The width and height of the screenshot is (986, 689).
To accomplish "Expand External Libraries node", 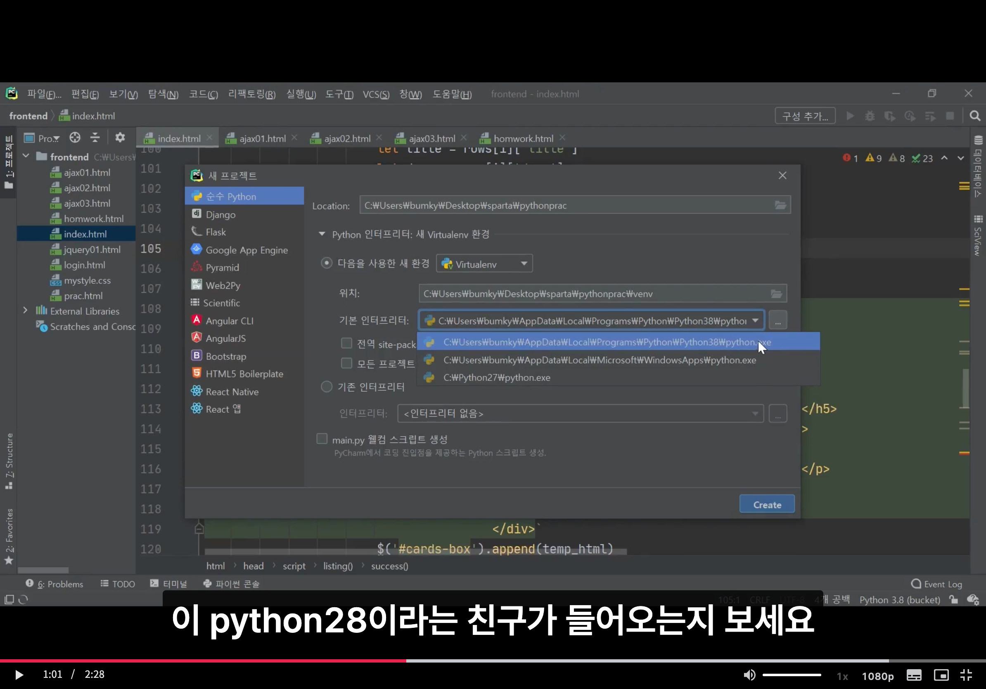I will (25, 310).
